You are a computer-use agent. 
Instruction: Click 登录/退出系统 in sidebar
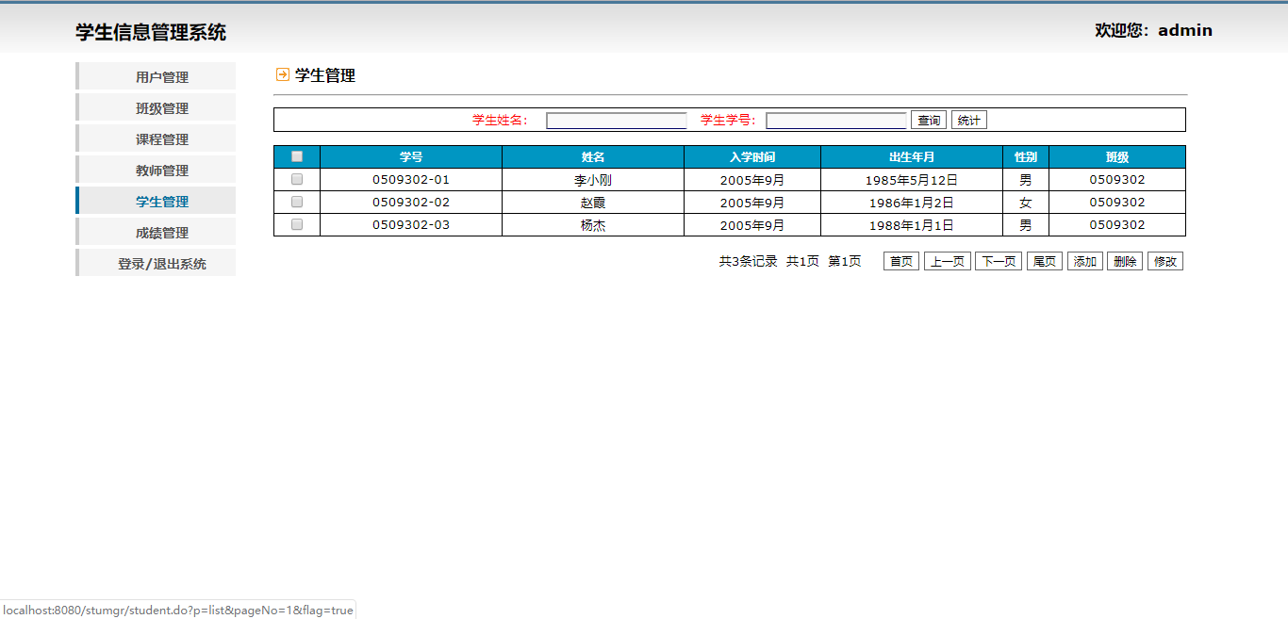pyautogui.click(x=161, y=264)
